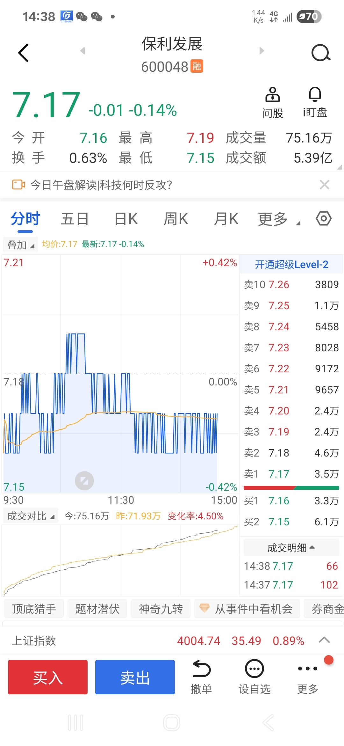
Task: Open the search magnifier icon
Action: (321, 53)
